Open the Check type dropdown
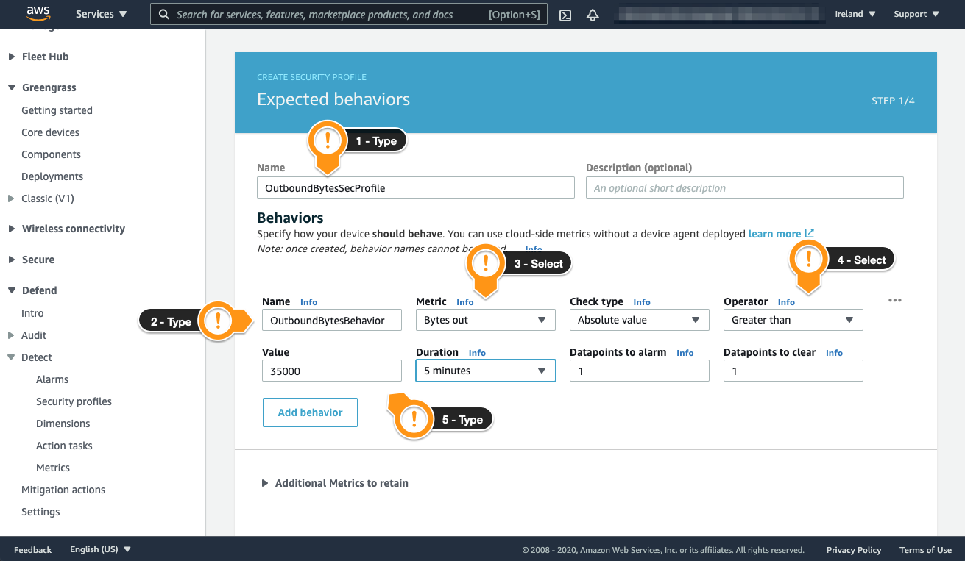Viewport: 965px width, 561px height. tap(640, 320)
